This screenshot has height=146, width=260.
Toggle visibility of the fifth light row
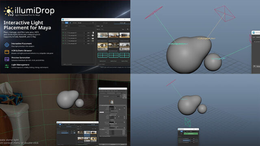pyautogui.click(x=63, y=43)
